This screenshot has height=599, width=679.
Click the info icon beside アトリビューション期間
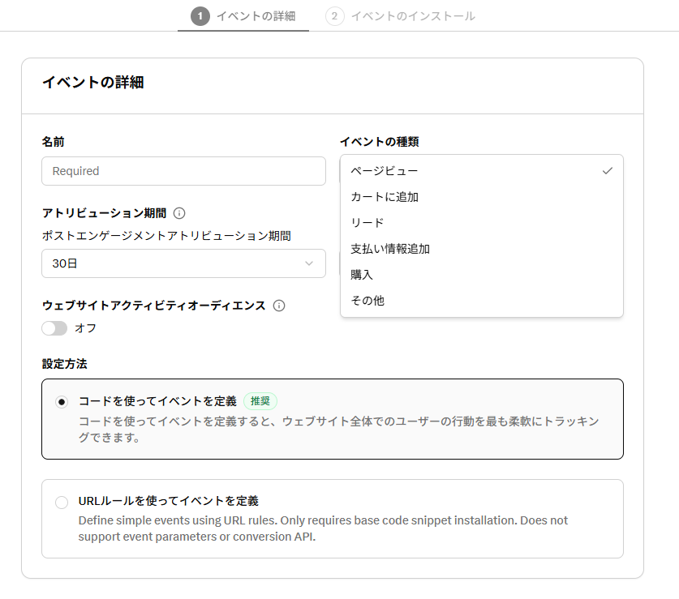point(179,213)
